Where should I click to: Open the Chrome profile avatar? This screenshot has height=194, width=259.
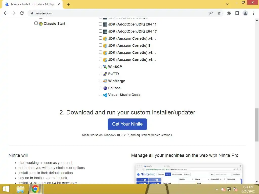[245, 13]
